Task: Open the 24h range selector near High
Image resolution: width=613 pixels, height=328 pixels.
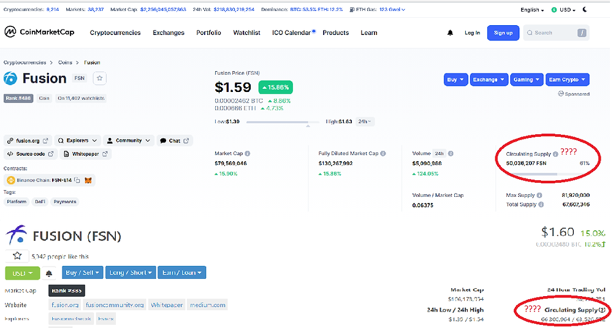Action: (365, 121)
